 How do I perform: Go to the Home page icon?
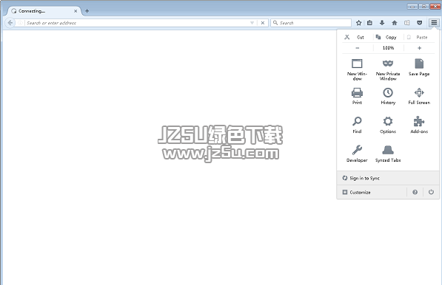[x=395, y=23]
